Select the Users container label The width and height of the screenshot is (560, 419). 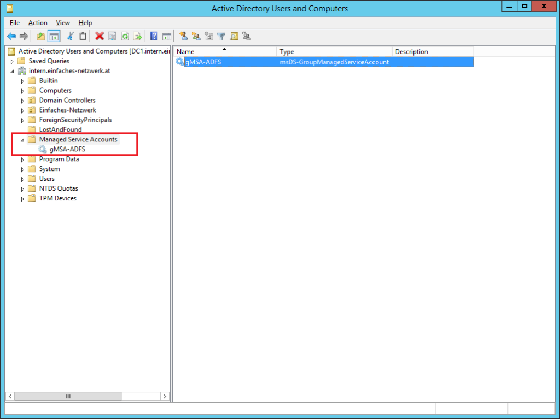[x=47, y=179]
